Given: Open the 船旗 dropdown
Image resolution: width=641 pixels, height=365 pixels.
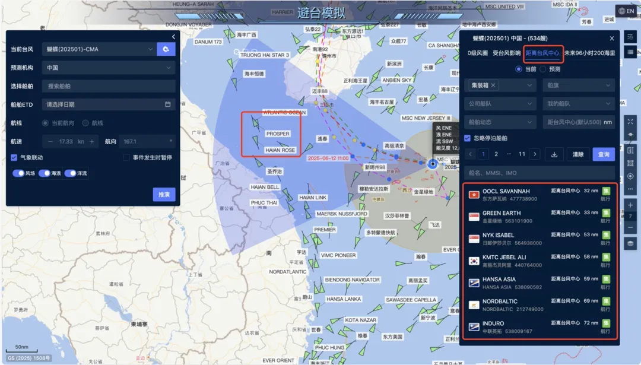Looking at the screenshot, I should tap(579, 85).
